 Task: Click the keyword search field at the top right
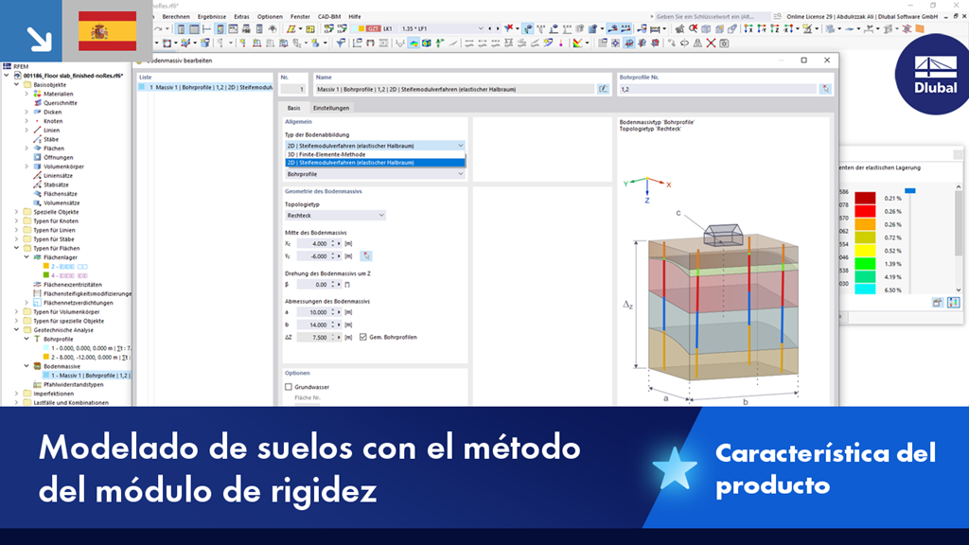click(705, 16)
